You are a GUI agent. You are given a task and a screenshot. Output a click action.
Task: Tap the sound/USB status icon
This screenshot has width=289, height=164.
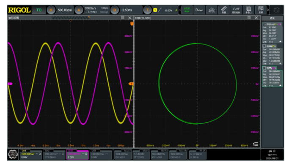[x=272, y=151]
